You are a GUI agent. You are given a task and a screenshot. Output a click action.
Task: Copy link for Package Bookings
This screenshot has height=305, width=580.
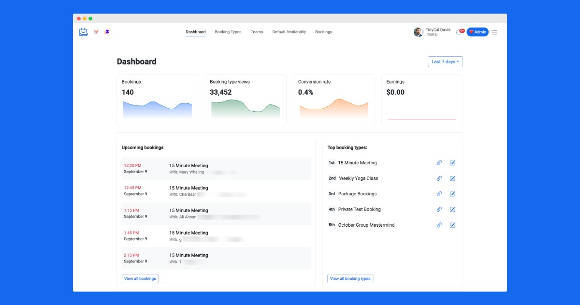point(439,194)
